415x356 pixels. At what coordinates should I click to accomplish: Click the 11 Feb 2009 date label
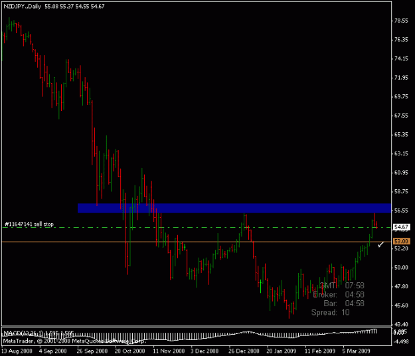click(x=320, y=351)
